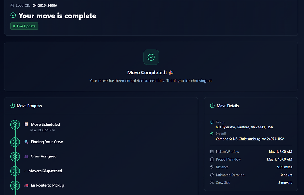Click the people icon beside Crew Size

tap(212, 183)
